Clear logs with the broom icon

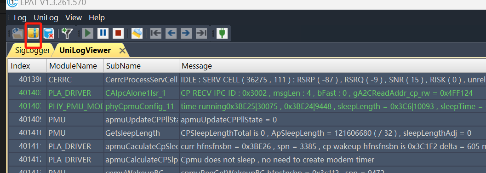click(x=137, y=33)
